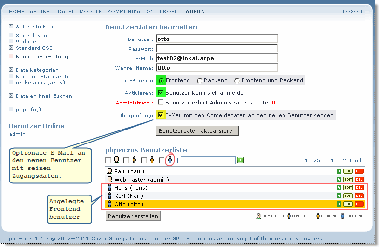
Task: Click the circled frontend user filter icon
Action: point(170,160)
